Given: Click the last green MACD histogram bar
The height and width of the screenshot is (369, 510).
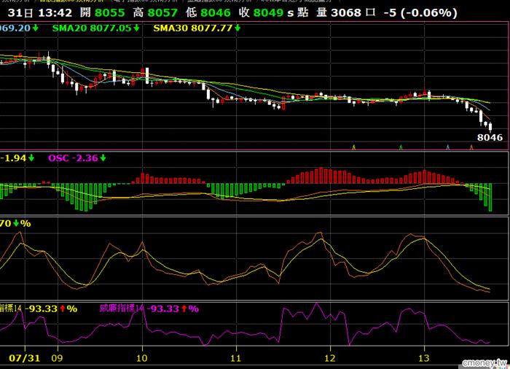Looking at the screenshot, I should click(x=490, y=198).
